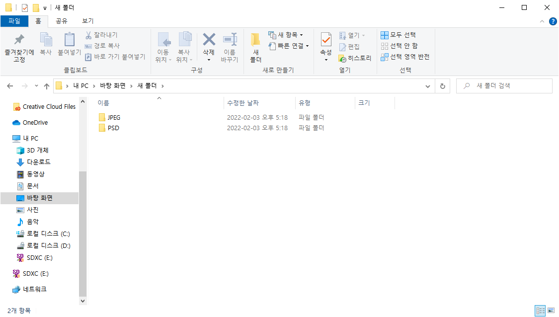Click 잘라내기 scissors cut button
Screen dimensions: 559x317
(x=101, y=35)
